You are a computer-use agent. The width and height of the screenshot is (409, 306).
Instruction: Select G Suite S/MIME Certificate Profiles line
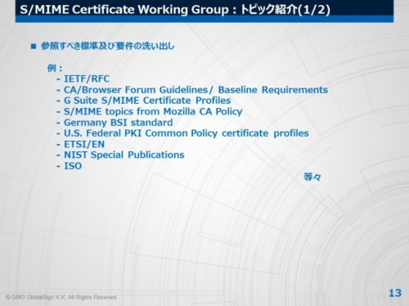click(x=147, y=101)
